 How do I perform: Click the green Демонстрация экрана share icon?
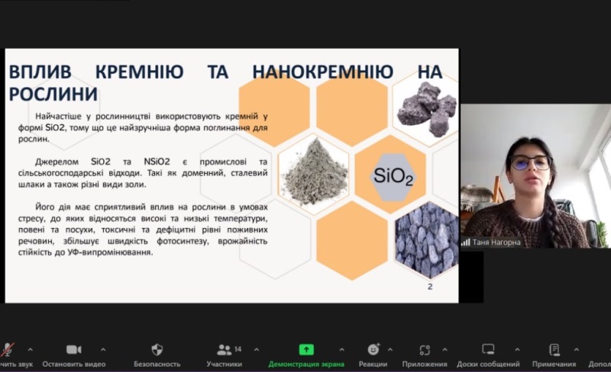(x=306, y=349)
